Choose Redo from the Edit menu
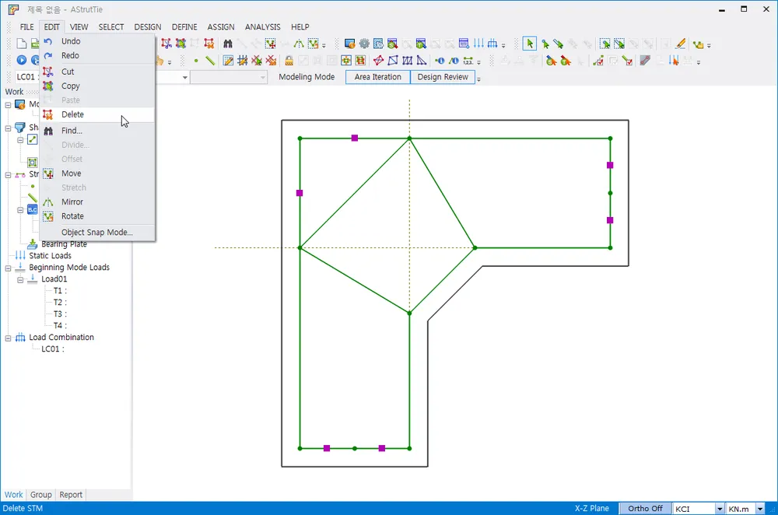The image size is (778, 515). tap(97, 55)
